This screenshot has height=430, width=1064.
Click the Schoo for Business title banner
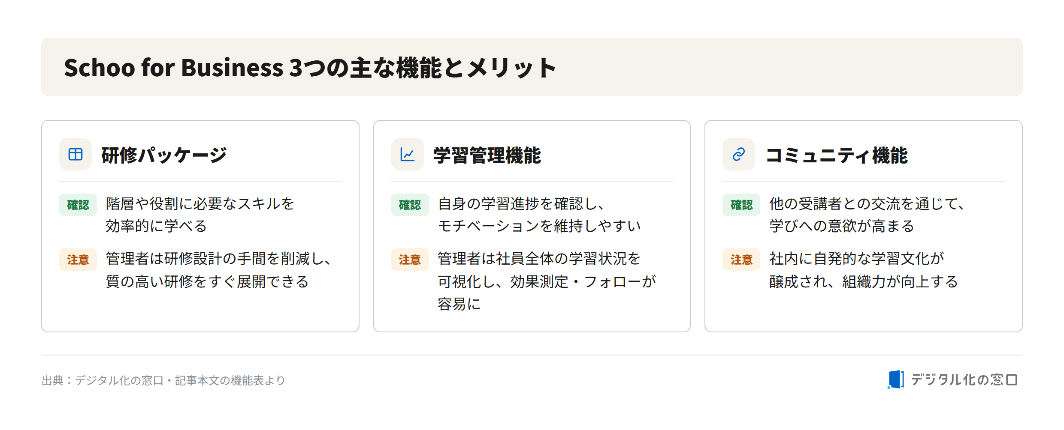point(532,67)
